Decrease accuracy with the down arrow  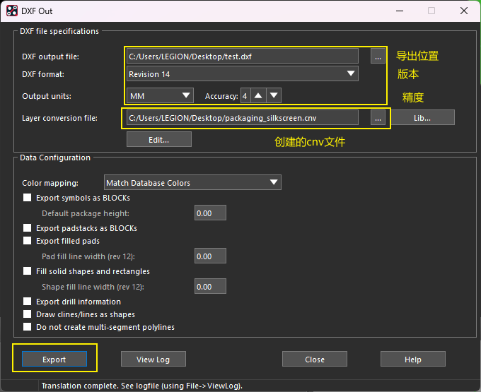[274, 95]
